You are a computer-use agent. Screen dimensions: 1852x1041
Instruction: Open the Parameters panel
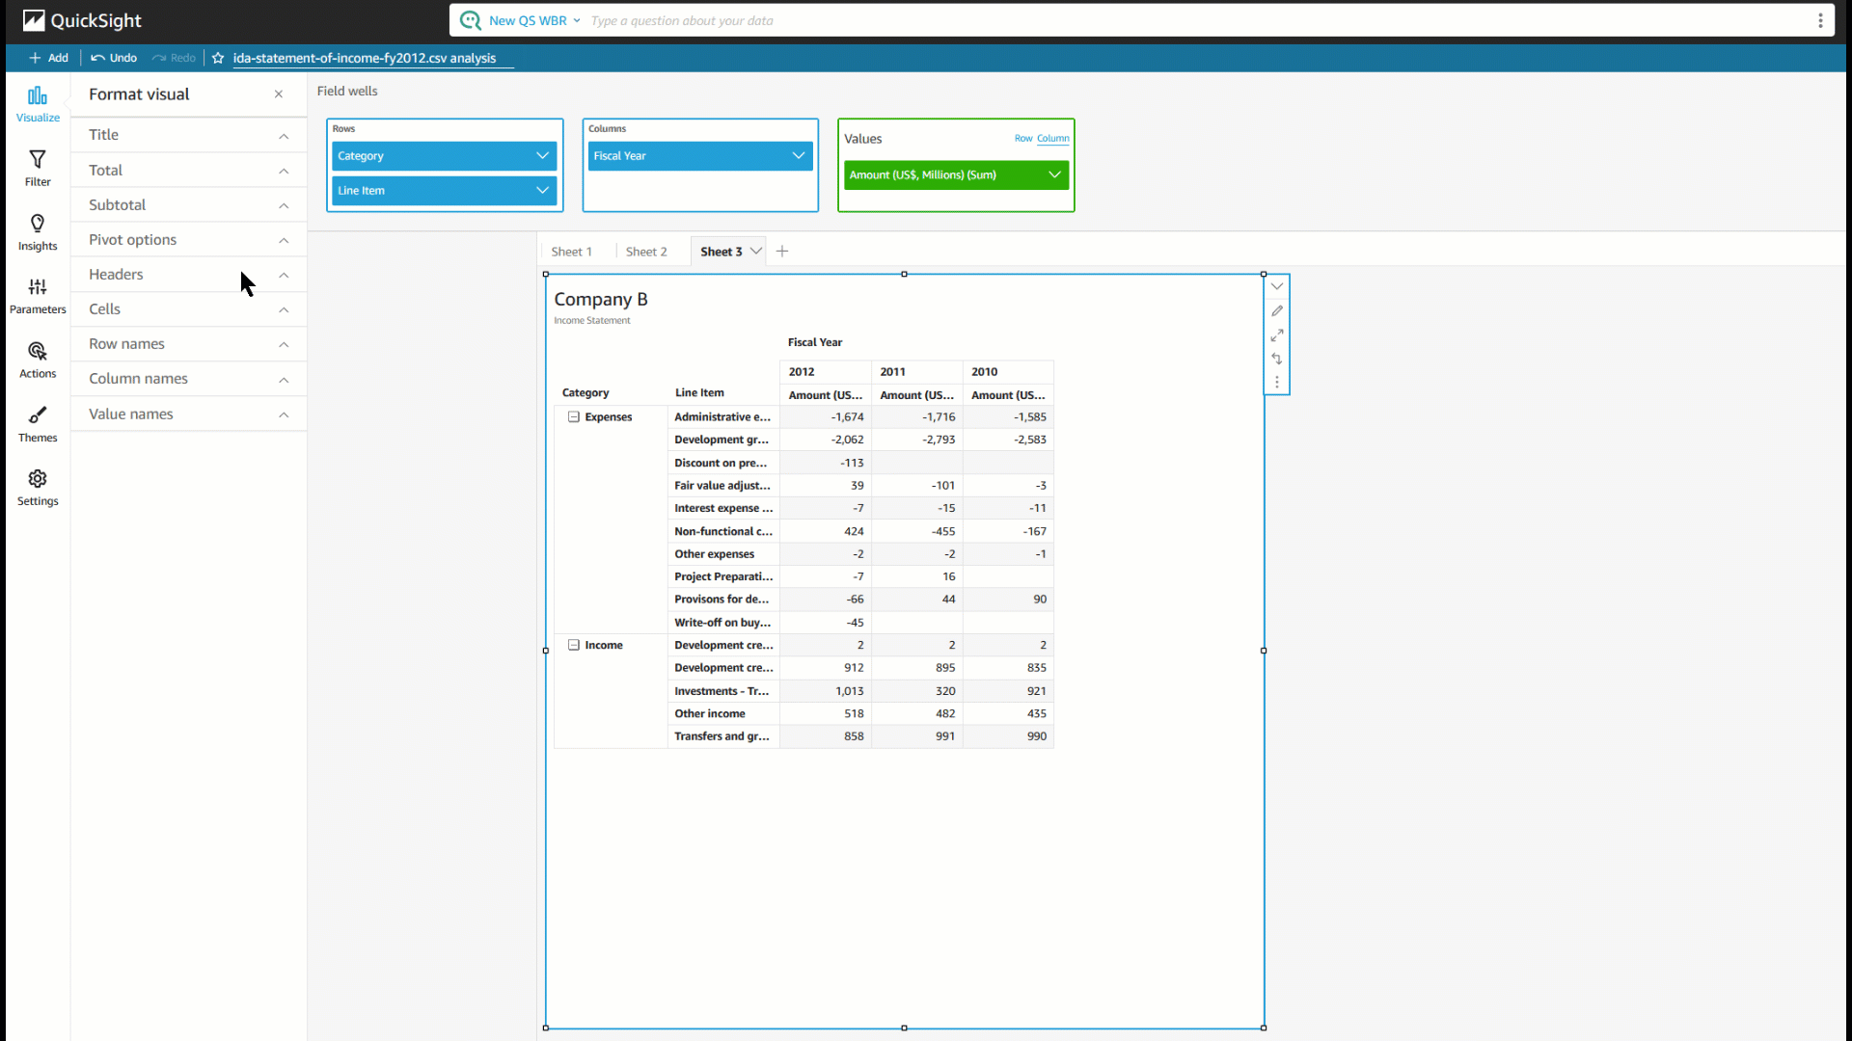(37, 294)
